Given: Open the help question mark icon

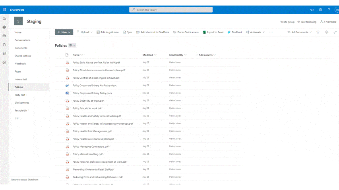Looking at the screenshot, I should (329, 9).
